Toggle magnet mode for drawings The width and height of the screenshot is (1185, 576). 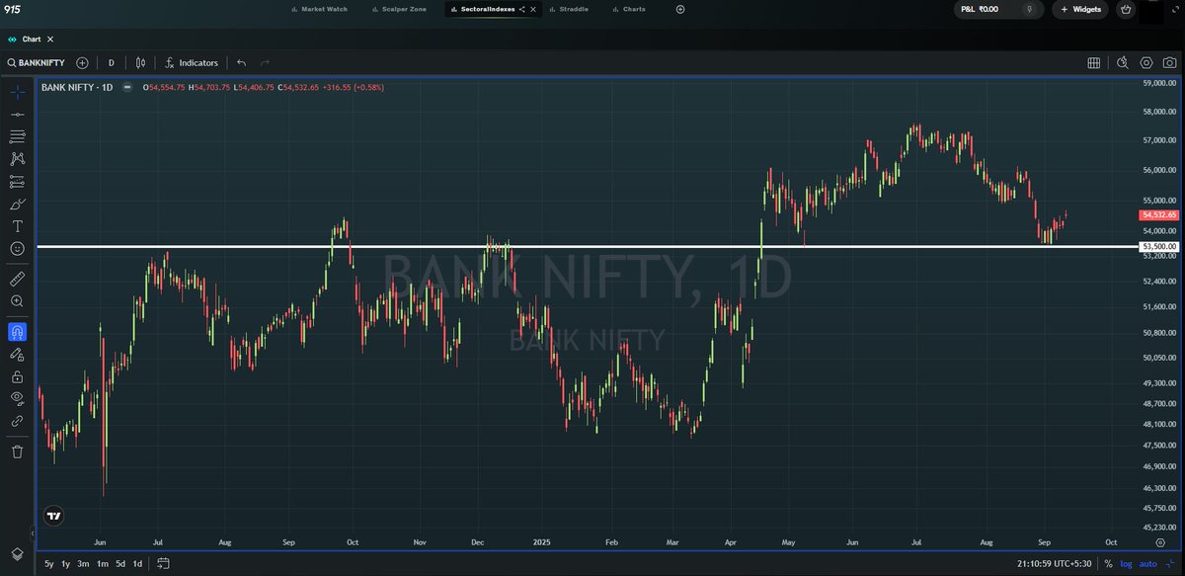[x=18, y=332]
